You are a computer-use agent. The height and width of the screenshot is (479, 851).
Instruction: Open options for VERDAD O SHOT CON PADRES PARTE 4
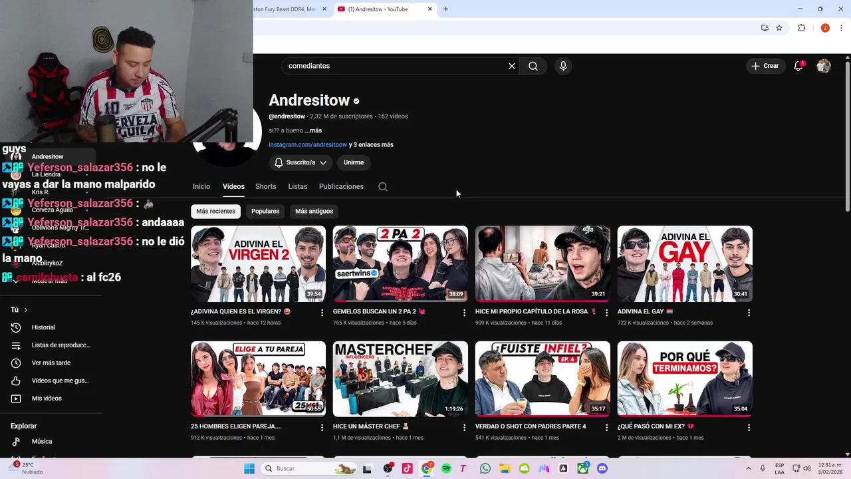(x=606, y=428)
